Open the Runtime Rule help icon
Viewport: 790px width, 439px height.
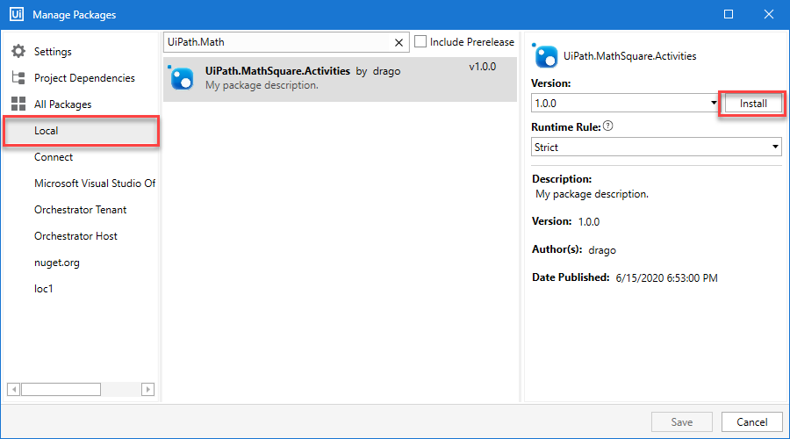608,126
